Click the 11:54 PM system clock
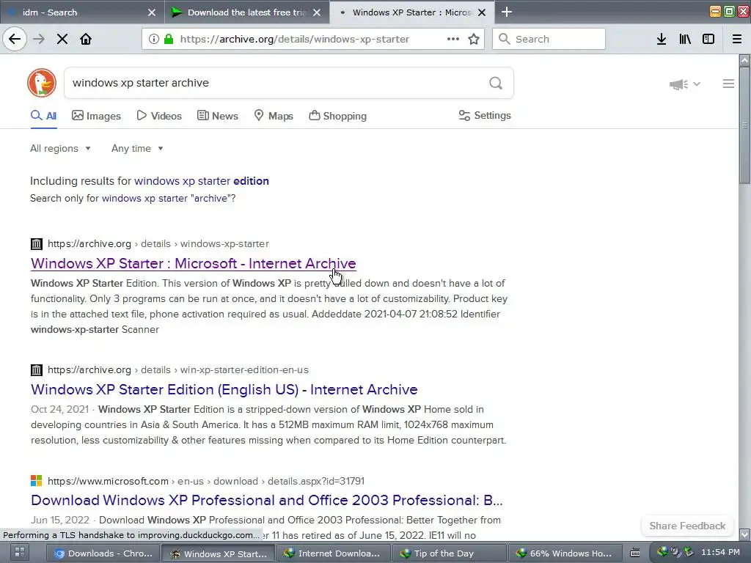The width and height of the screenshot is (751, 563). [x=720, y=552]
